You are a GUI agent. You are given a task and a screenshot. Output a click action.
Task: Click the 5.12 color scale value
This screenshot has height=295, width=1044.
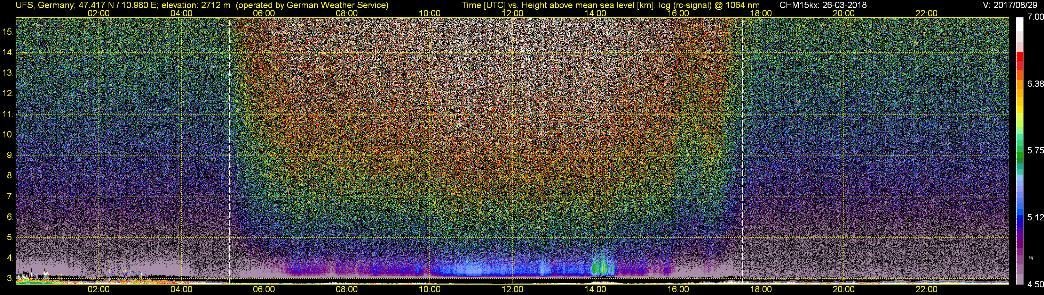pos(1035,217)
